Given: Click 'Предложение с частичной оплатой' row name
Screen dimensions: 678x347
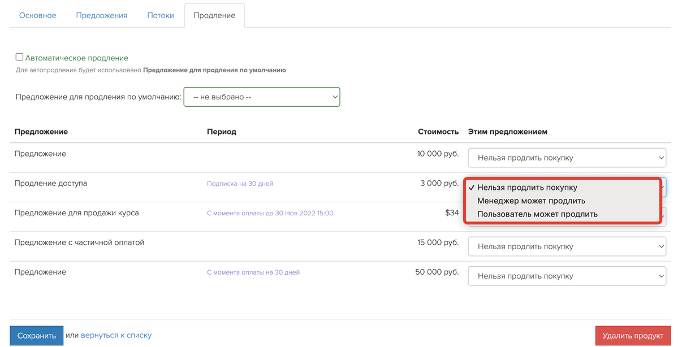Looking at the screenshot, I should tap(79, 242).
